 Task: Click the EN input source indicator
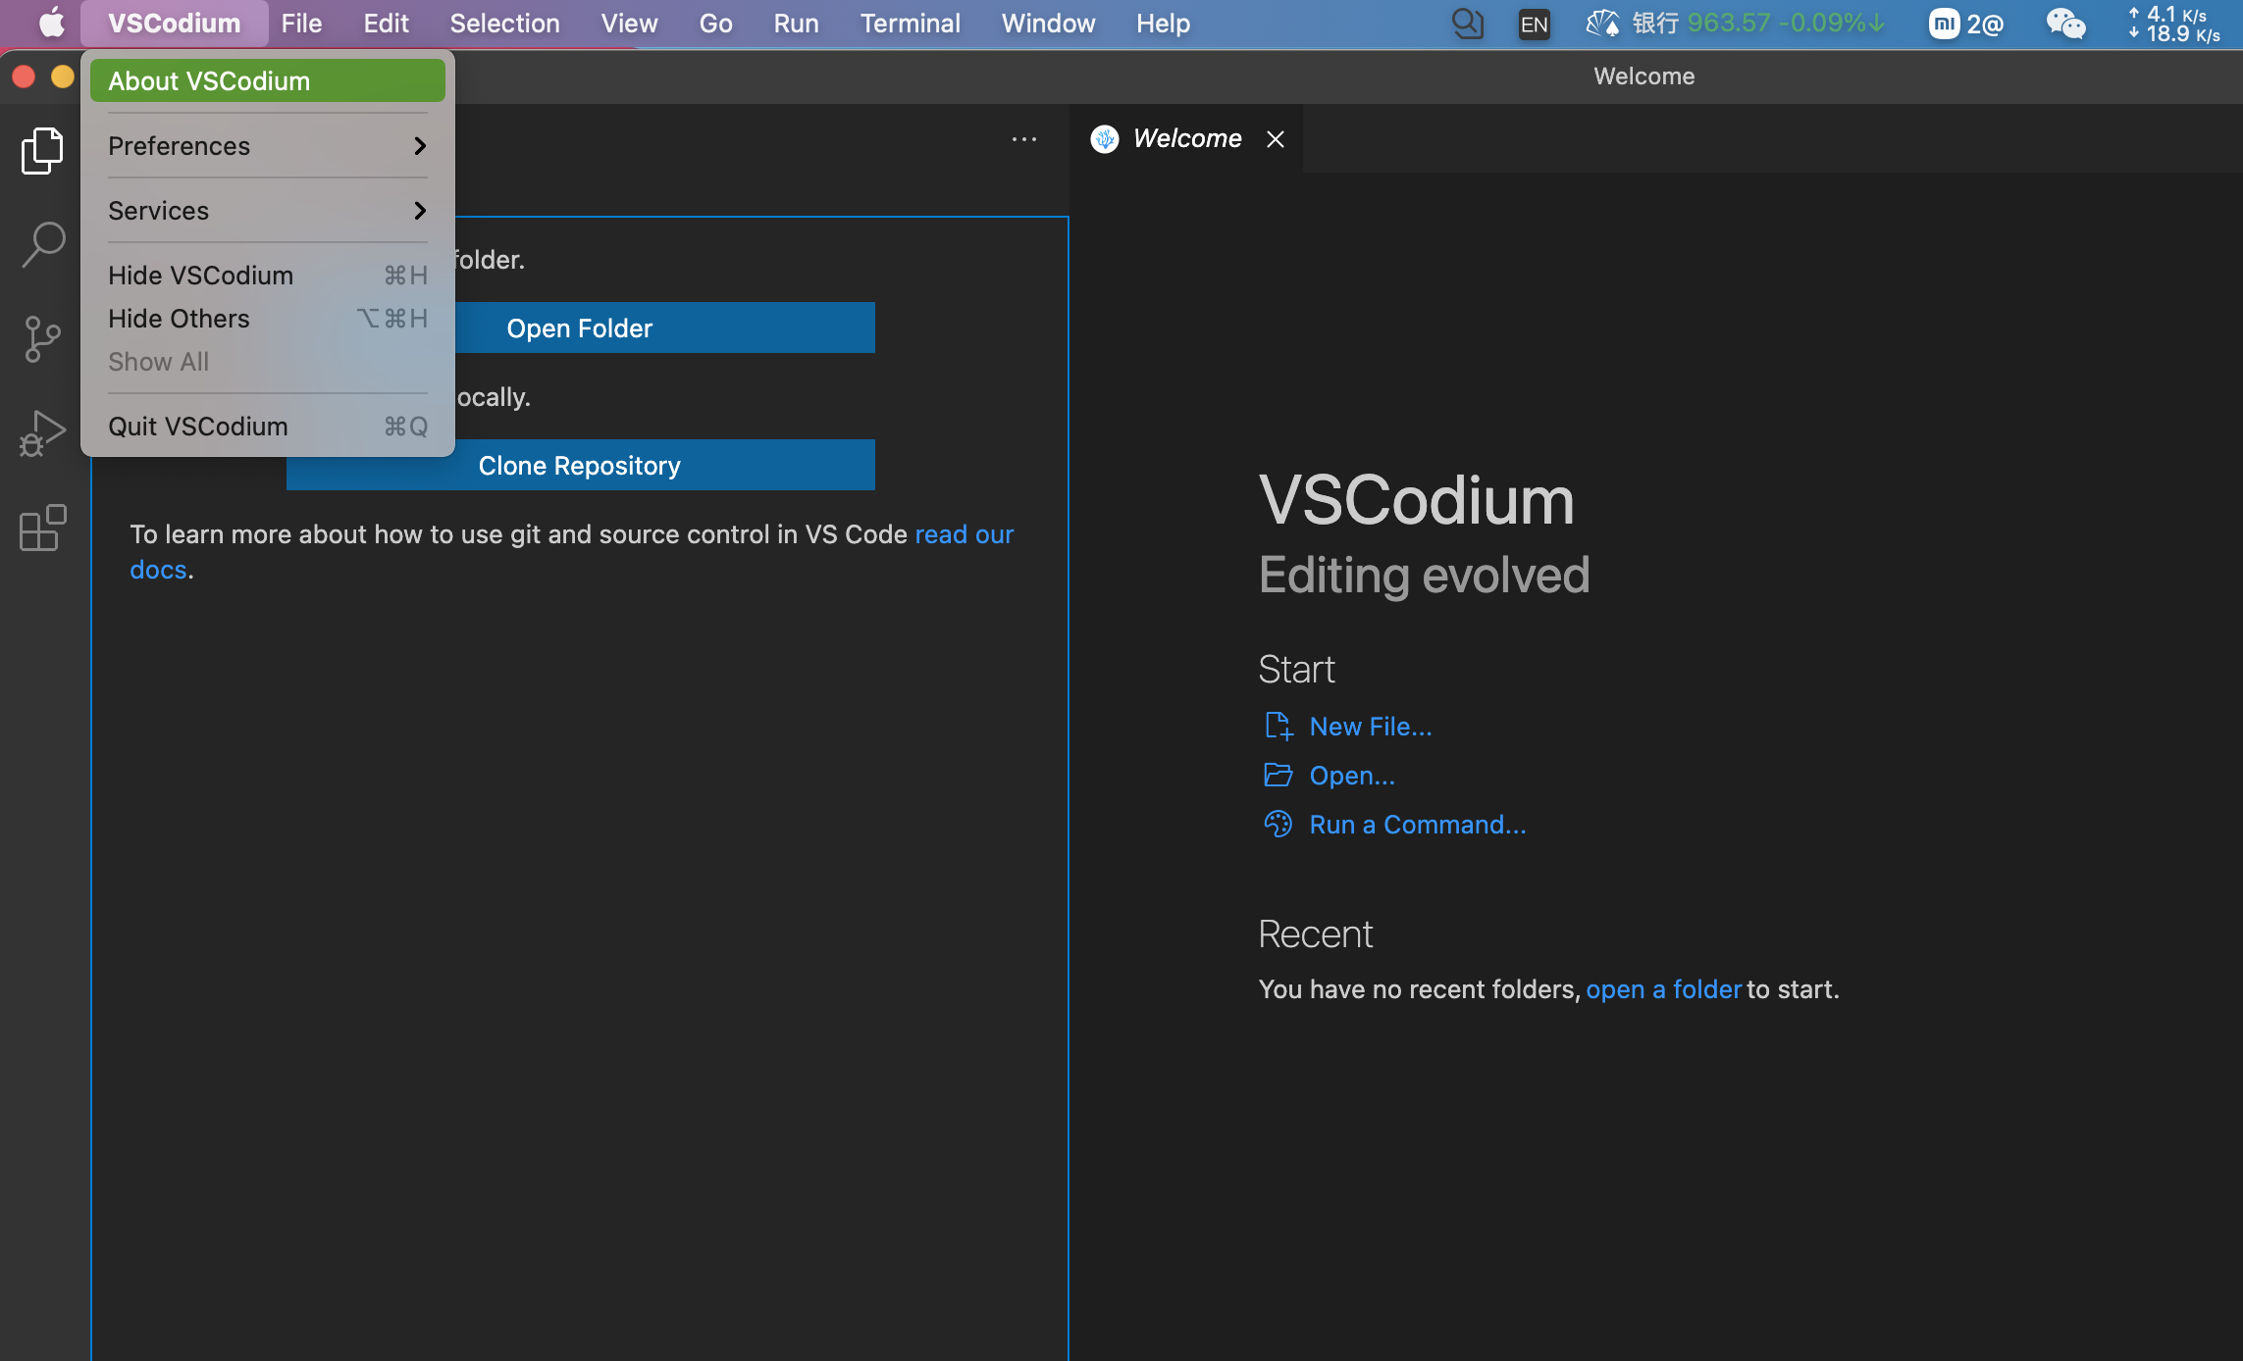coord(1533,24)
